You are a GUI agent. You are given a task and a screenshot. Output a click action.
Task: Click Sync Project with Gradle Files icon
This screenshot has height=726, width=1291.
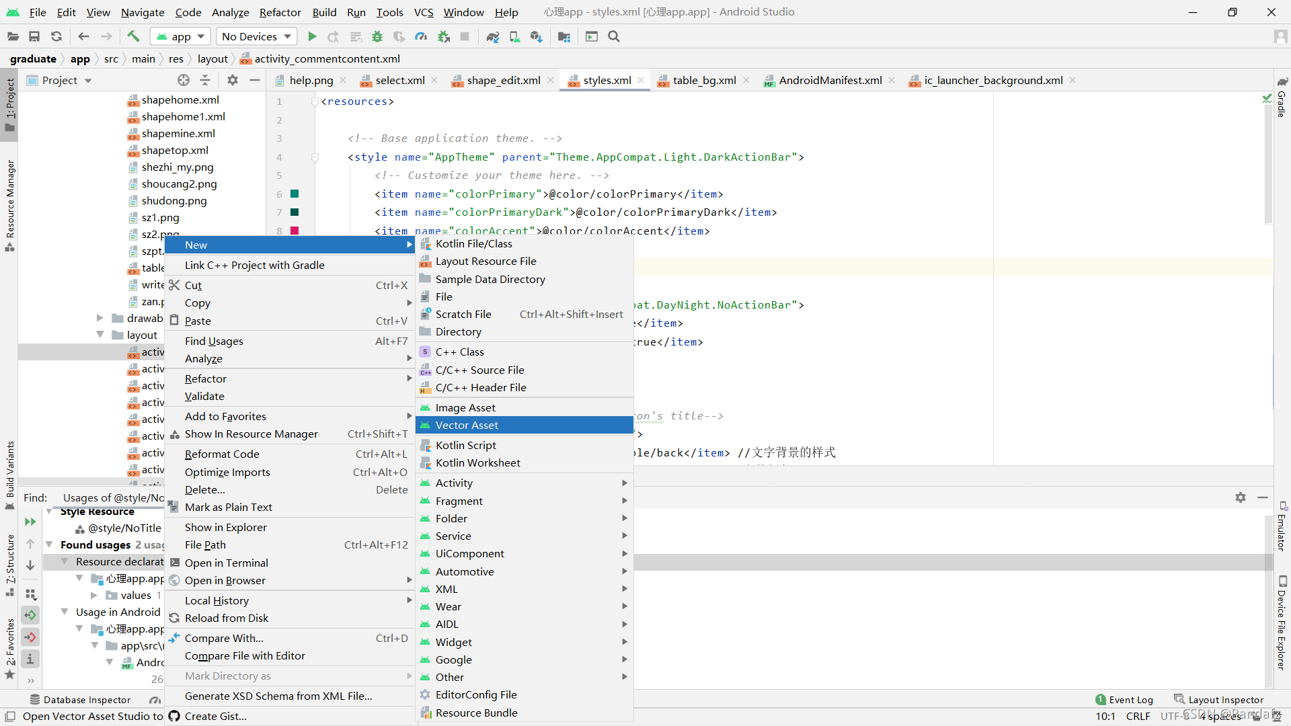(493, 36)
